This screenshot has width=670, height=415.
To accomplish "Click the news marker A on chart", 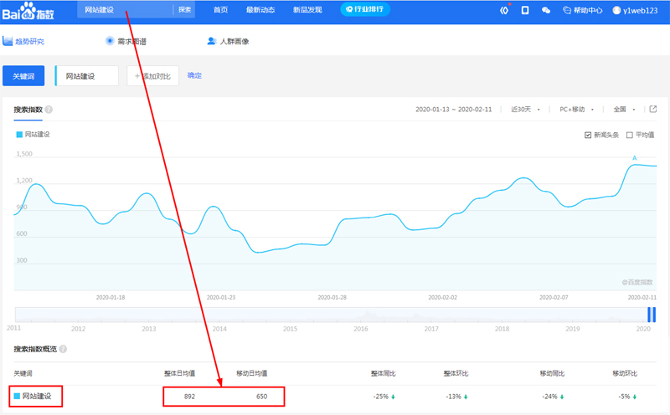I will [x=635, y=158].
